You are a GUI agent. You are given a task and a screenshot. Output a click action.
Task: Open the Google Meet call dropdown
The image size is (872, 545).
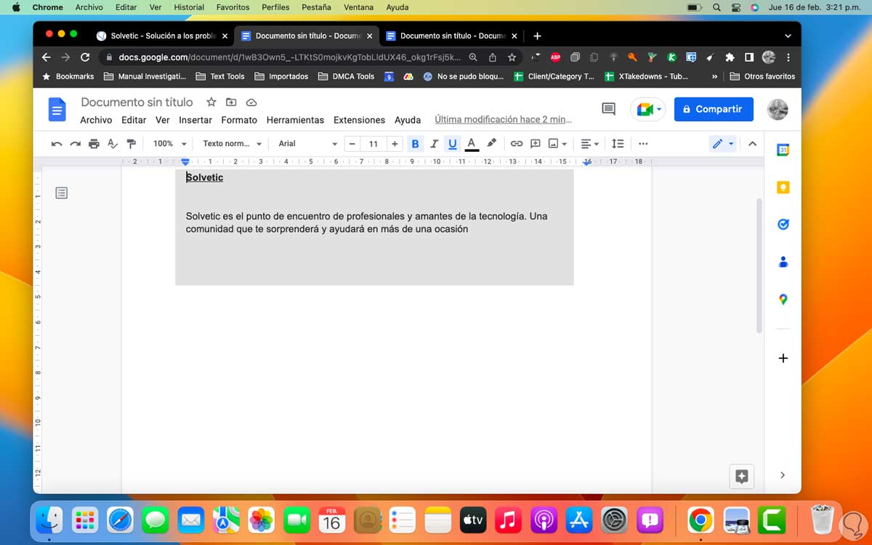[649, 109]
